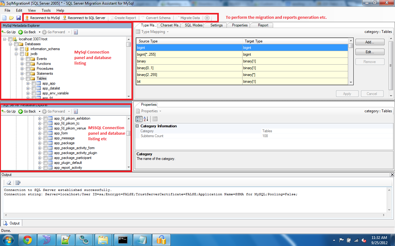
Task: Click the Save Project disk icon
Action: 19,18
